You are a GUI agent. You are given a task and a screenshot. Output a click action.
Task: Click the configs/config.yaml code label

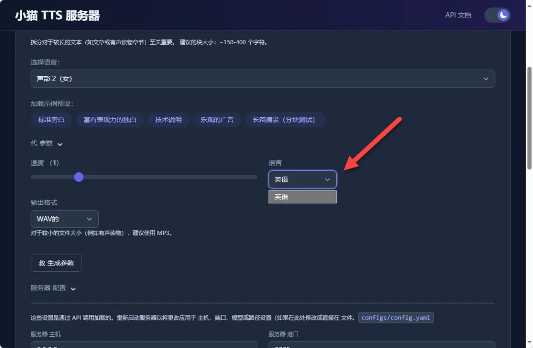point(396,317)
